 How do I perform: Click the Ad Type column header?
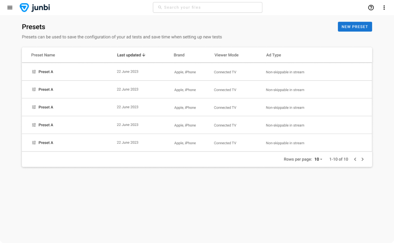click(x=273, y=55)
